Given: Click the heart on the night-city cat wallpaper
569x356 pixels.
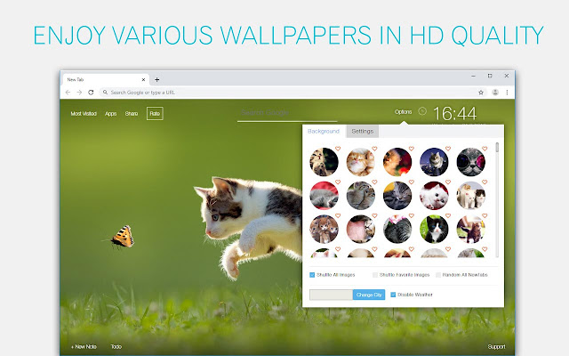Looking at the screenshot, I should pyautogui.click(x=448, y=149).
